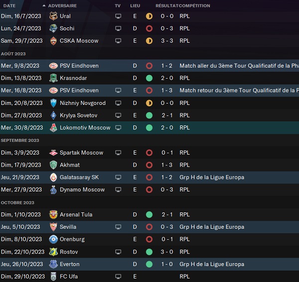Click the Everton club badge
The height and width of the screenshot is (282, 299).
pyautogui.click(x=53, y=264)
